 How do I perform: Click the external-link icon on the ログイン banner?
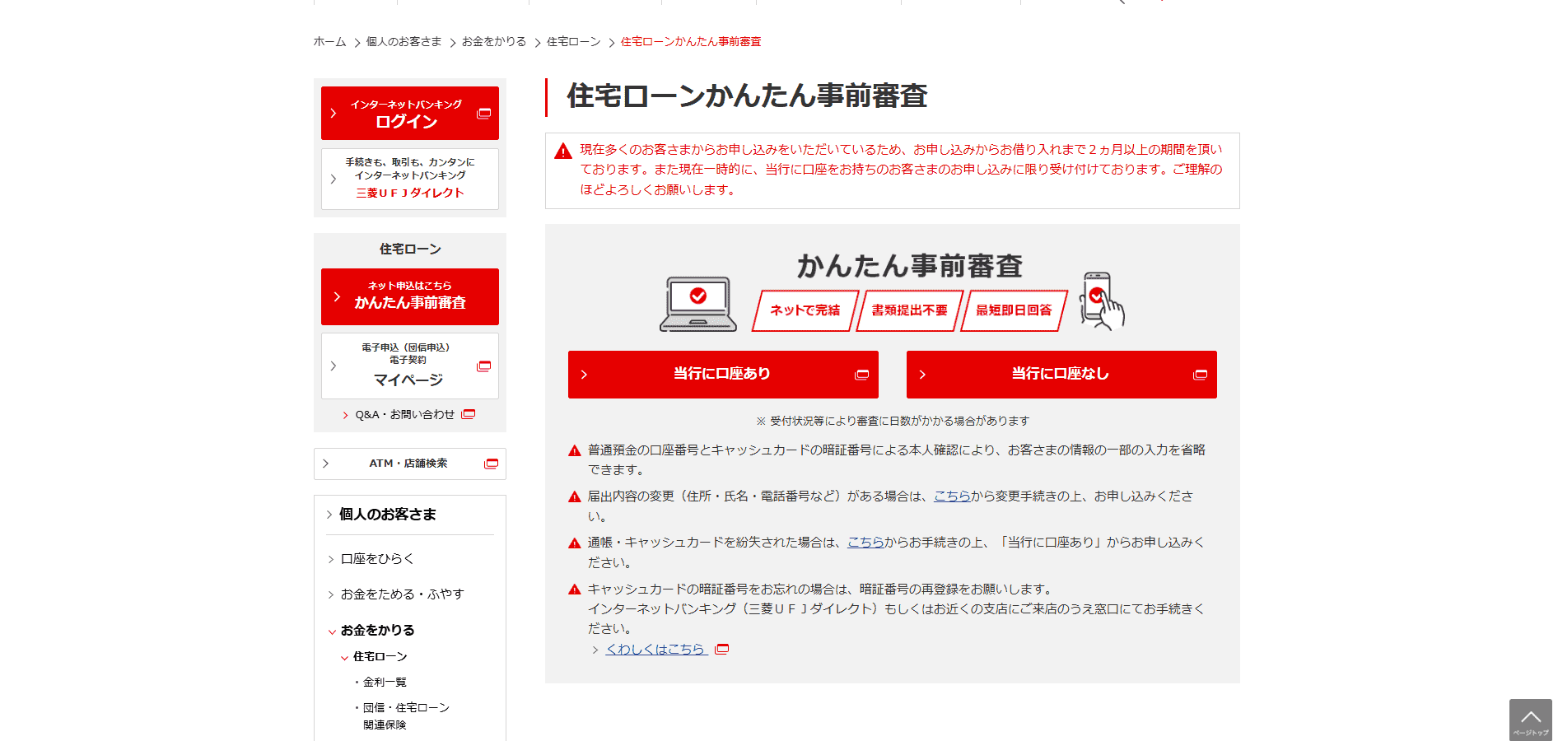(483, 113)
